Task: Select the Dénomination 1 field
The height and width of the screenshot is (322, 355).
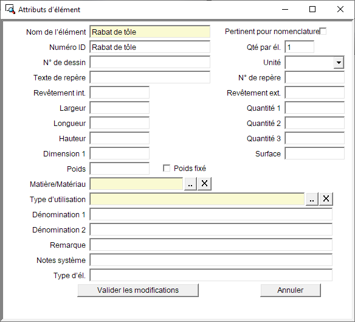Action: (x=211, y=214)
